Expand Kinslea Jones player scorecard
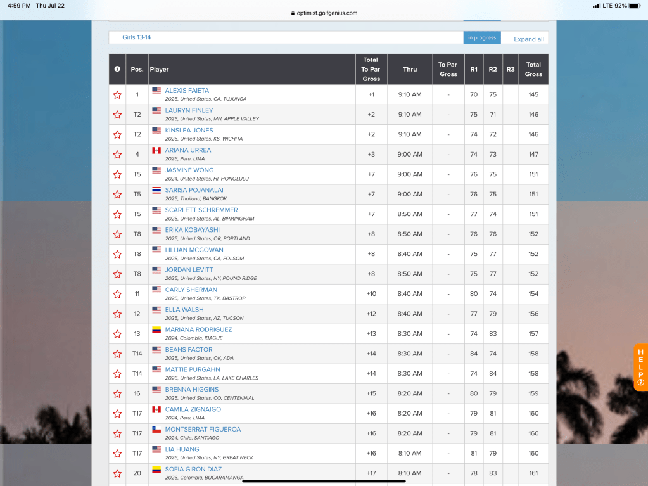 (x=189, y=131)
